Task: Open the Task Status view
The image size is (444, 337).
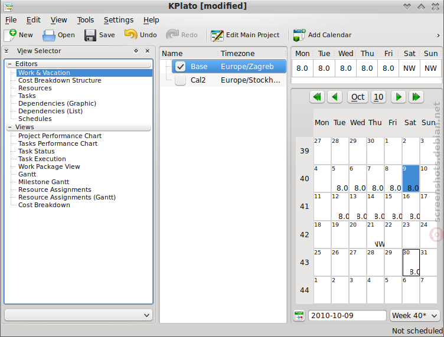Action: 36,151
